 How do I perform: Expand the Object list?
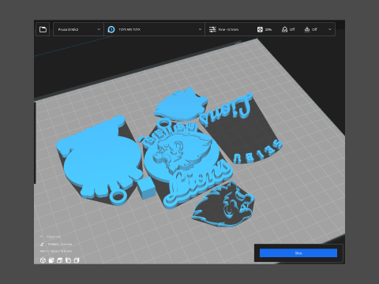[51, 237]
